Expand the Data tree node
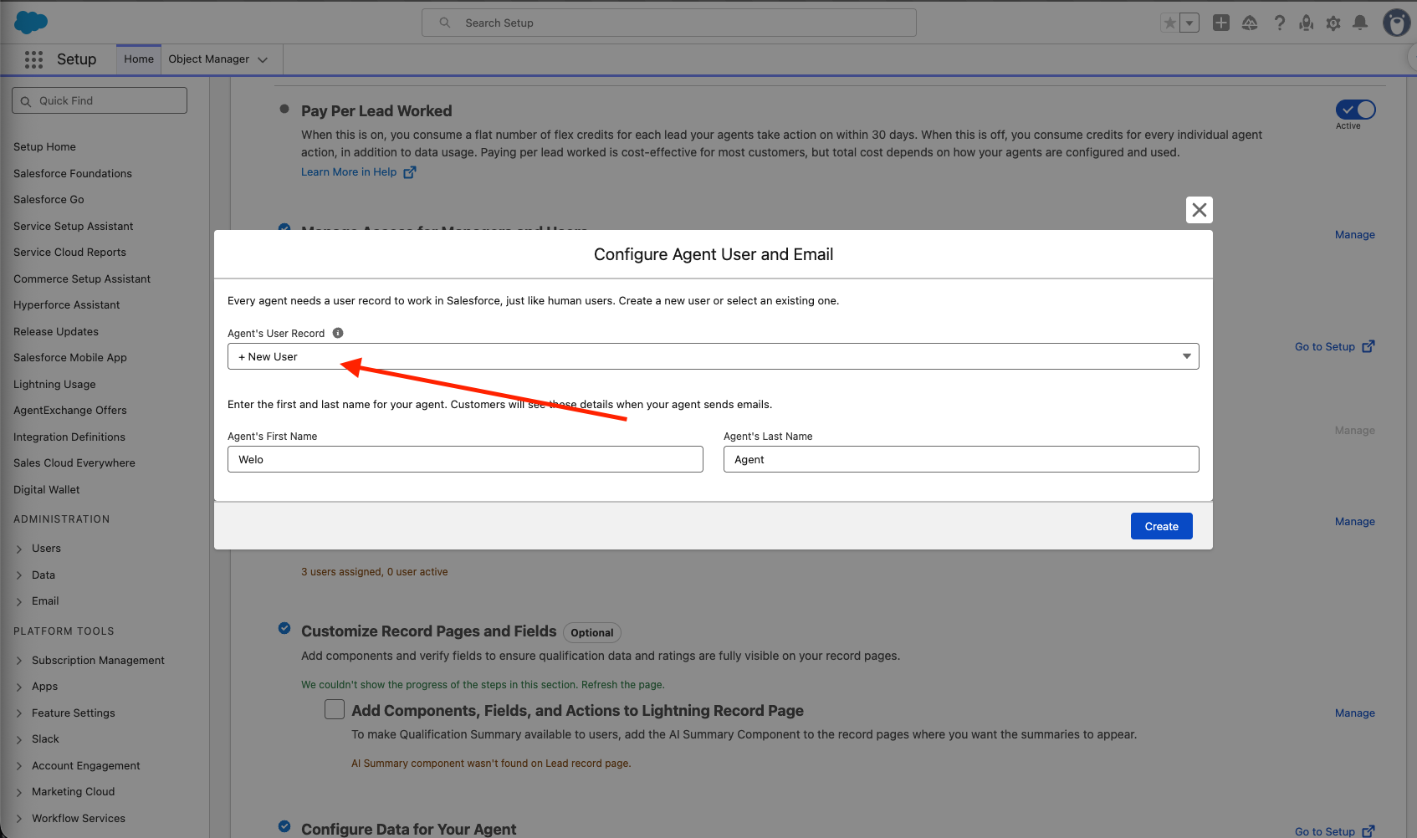The height and width of the screenshot is (838, 1417). pyautogui.click(x=19, y=576)
